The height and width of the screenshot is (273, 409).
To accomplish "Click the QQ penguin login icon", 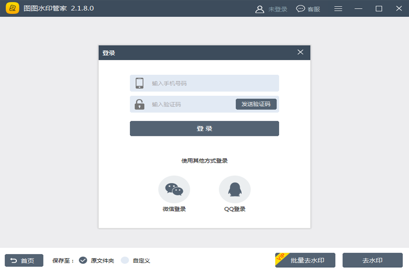I will [235, 190].
